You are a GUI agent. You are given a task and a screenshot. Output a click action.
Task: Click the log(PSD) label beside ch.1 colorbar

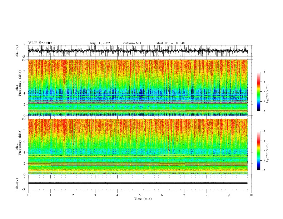click(x=267, y=93)
